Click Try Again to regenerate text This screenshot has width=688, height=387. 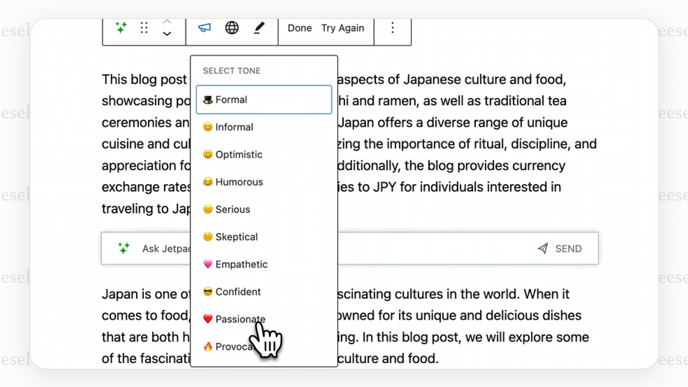pos(343,28)
